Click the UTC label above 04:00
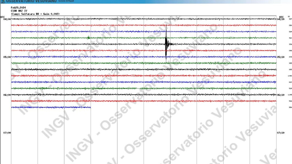 (x=2, y=17)
